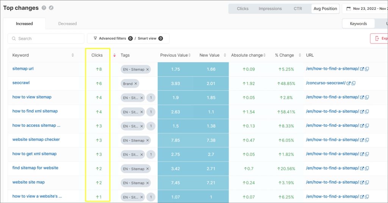This screenshot has width=388, height=203.
Task: Open the seocrawl keyword link
Action: point(21,83)
